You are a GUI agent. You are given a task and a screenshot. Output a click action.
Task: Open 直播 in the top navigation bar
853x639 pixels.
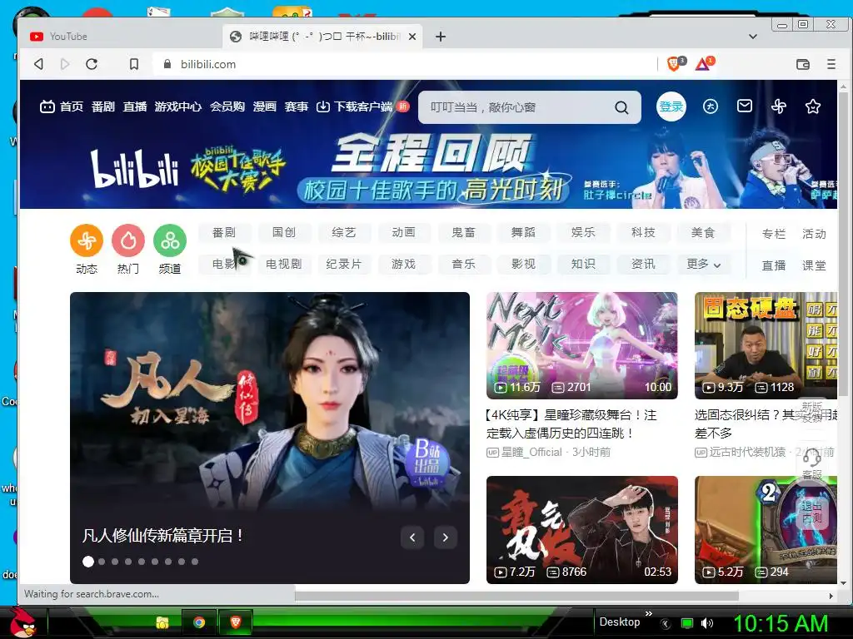click(134, 106)
